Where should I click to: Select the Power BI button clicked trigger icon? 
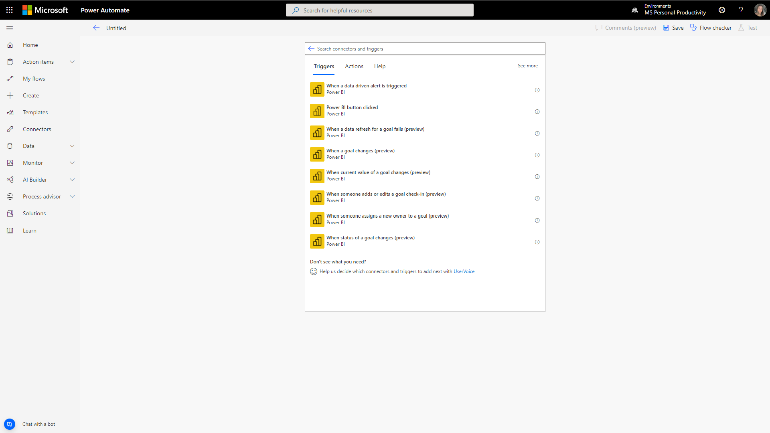tap(316, 111)
